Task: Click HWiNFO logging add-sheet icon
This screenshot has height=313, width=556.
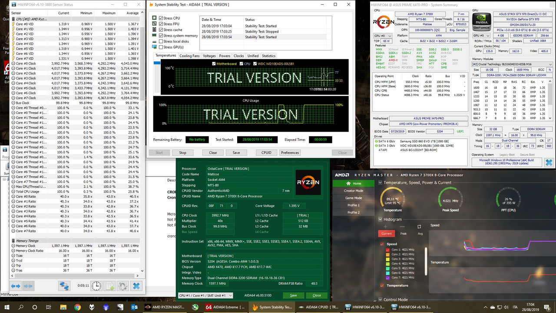Action: click(110, 286)
